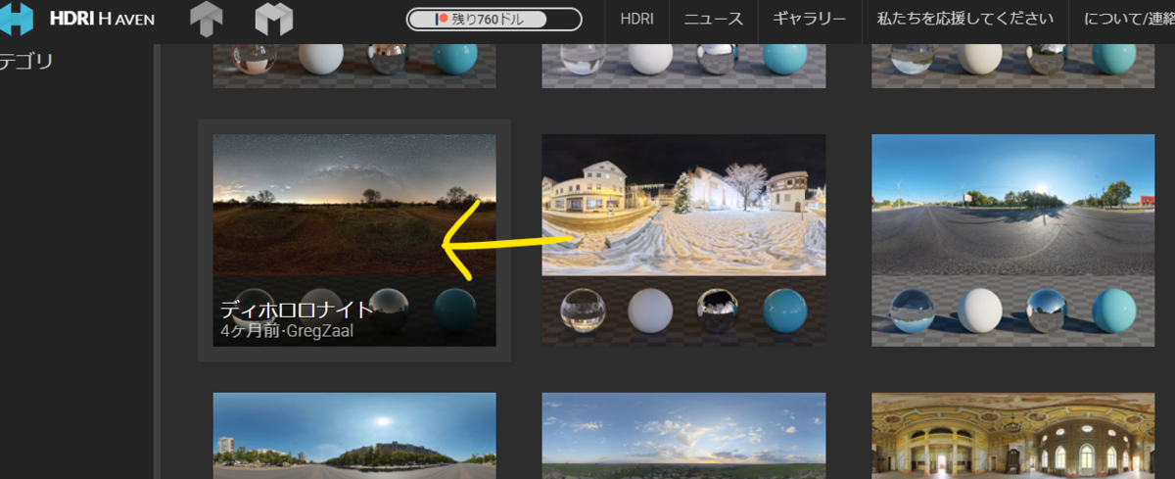
Task: Open the 3D Model Haven M logo
Action: (x=274, y=19)
